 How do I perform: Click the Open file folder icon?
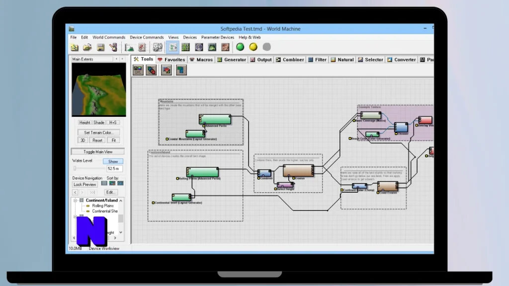[87, 47]
